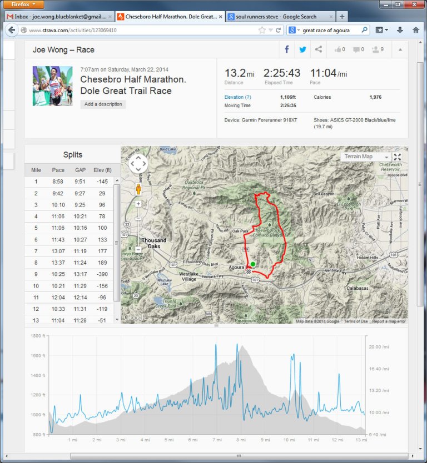This screenshot has height=463, width=427.
Task: Click the 13.2 mi distance value
Action: (239, 73)
